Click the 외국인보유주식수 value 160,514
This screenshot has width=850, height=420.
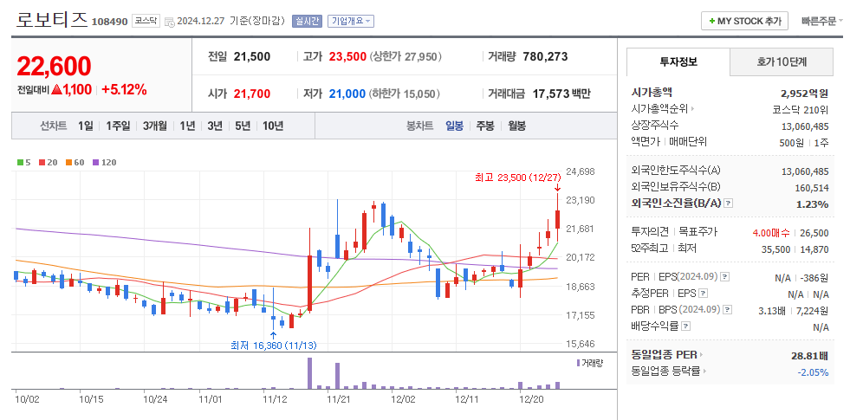(x=812, y=188)
